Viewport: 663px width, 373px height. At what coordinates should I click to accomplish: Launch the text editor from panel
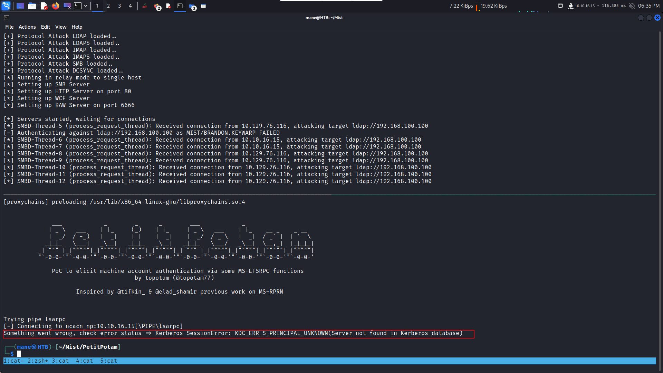point(44,6)
